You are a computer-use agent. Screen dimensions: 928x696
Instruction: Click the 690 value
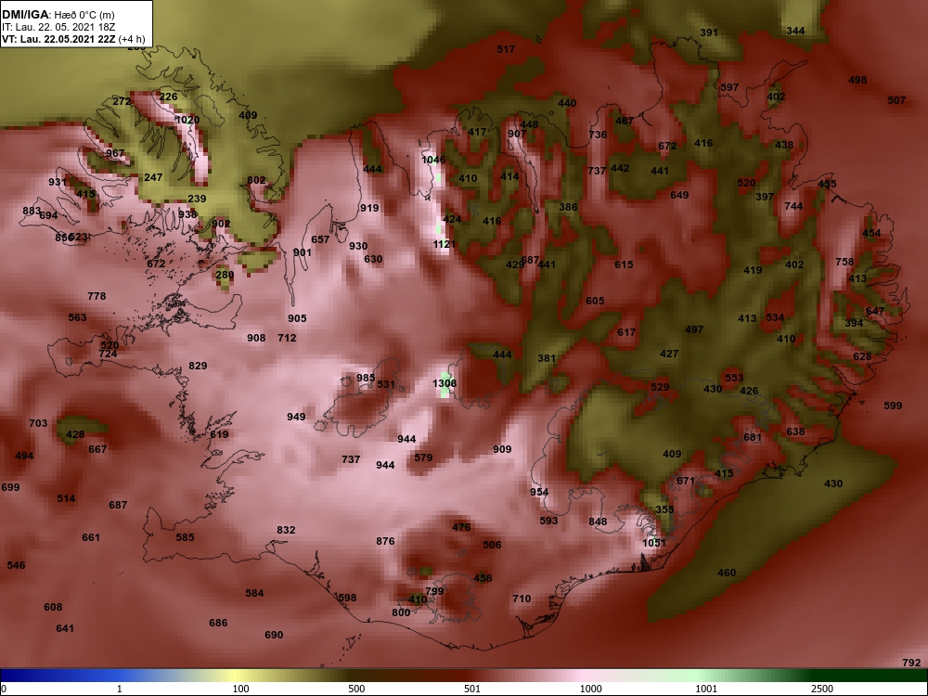click(x=274, y=635)
